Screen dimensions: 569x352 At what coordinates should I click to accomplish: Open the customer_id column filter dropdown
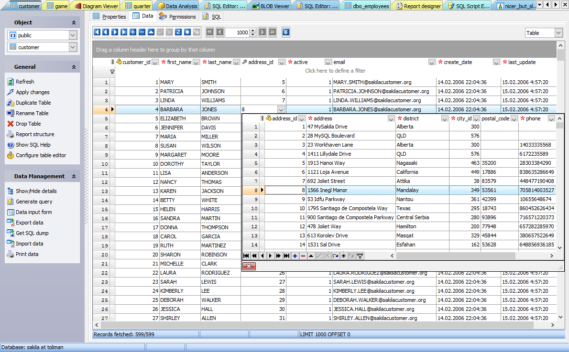pyautogui.click(x=155, y=62)
